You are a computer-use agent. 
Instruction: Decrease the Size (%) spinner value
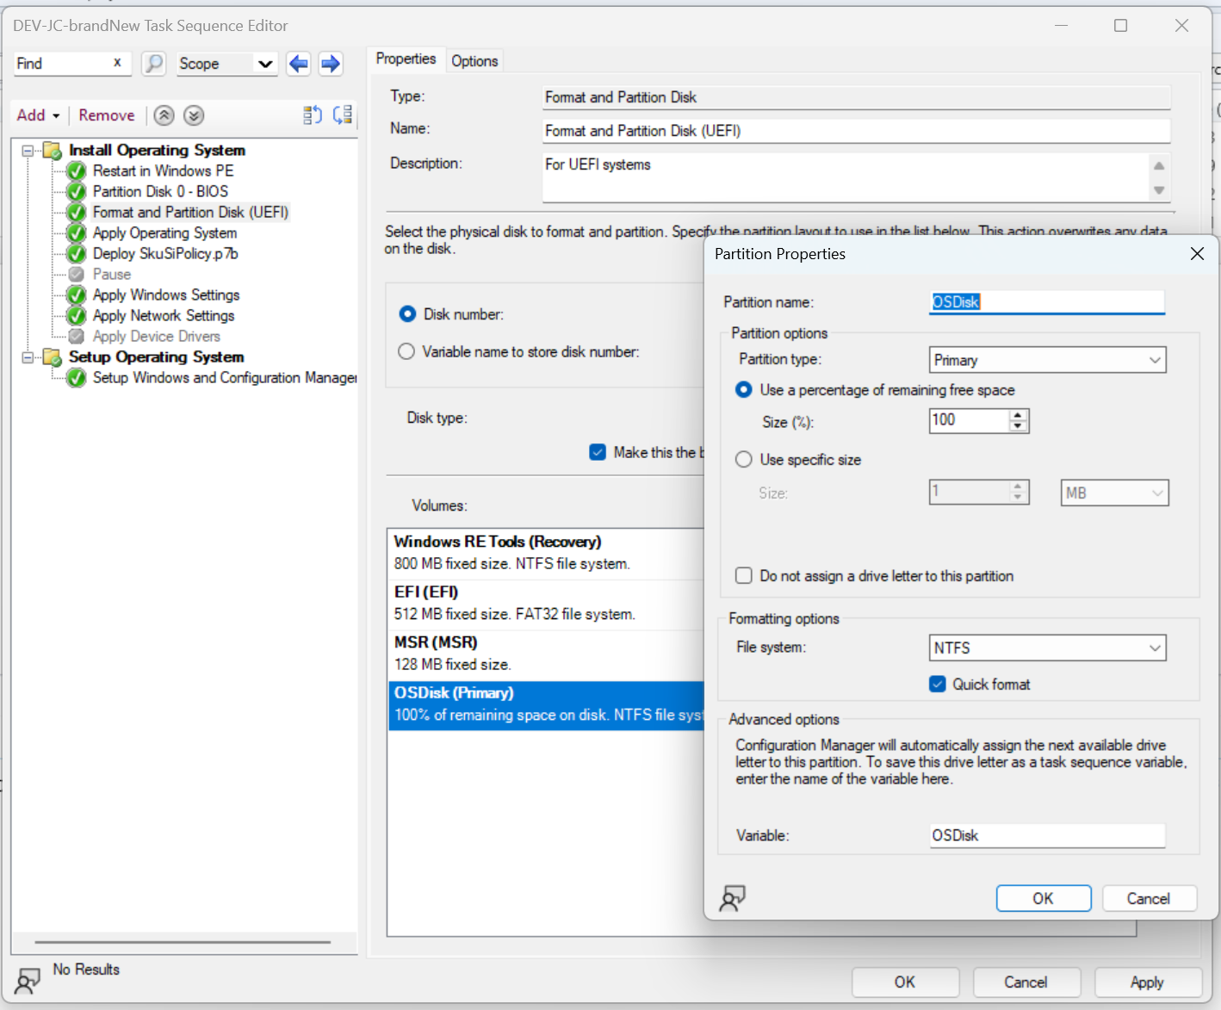pyautogui.click(x=1018, y=426)
